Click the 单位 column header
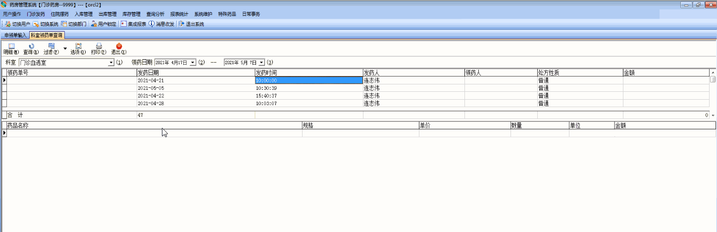 tap(591, 126)
